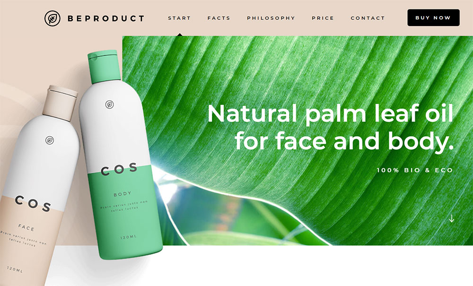Click the 100% BIO & ECO tagline
The width and height of the screenshot is (473, 286).
(x=415, y=170)
